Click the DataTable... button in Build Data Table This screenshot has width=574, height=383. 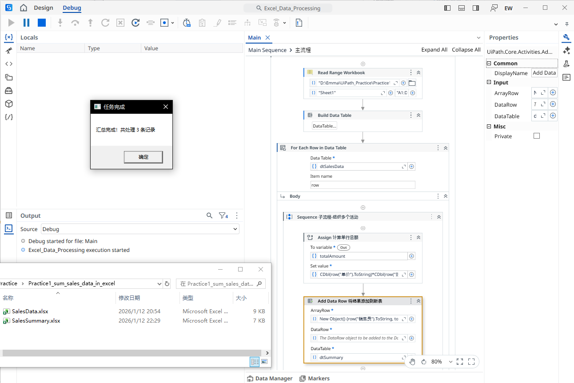click(x=325, y=126)
